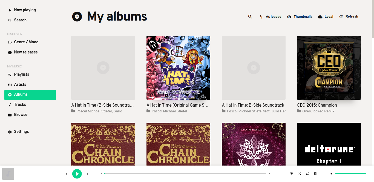Open the album search magnifier icon
The image size is (374, 182).
250,17
